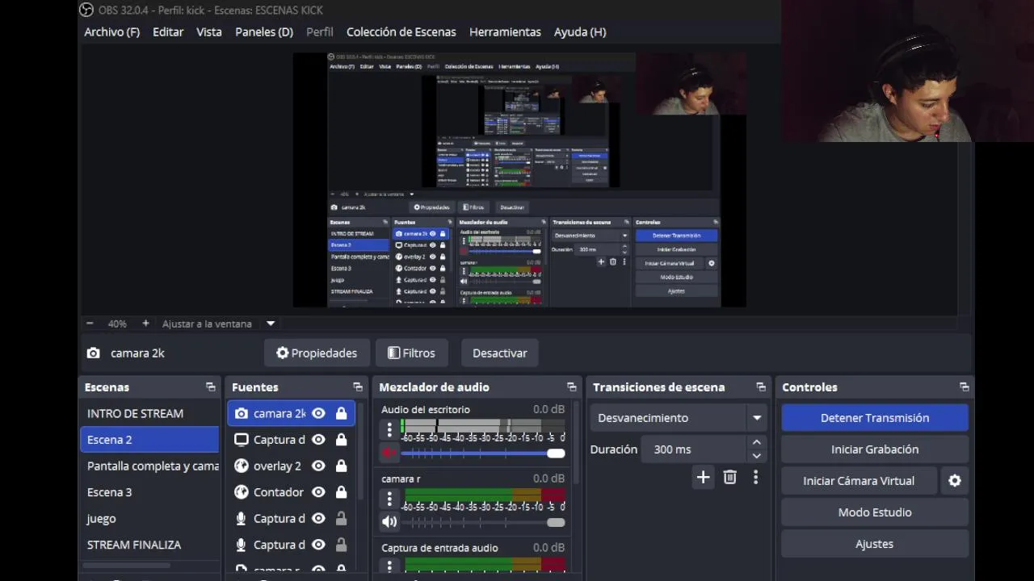Select the INTRO DE STREAM scene
Viewport: 1034px width, 581px height.
tap(150, 414)
